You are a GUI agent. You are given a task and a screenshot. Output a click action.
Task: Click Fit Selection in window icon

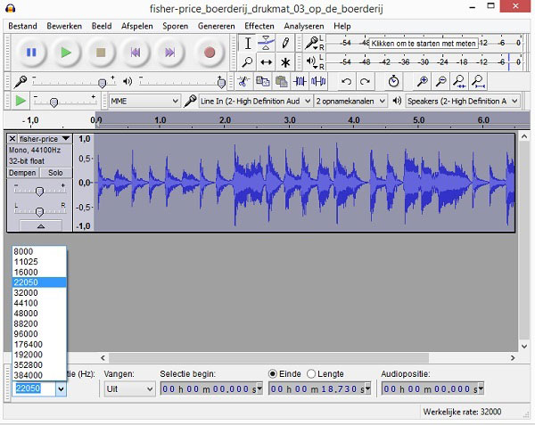tap(459, 81)
